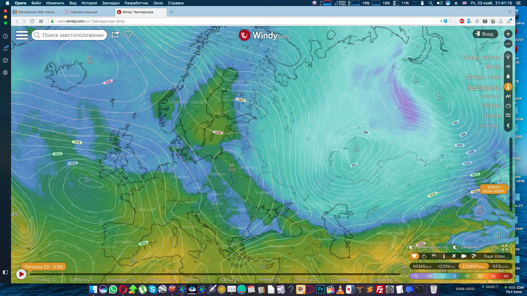Click the °C temperature color scale
The width and height of the screenshot is (527, 296).
click(x=416, y=276)
